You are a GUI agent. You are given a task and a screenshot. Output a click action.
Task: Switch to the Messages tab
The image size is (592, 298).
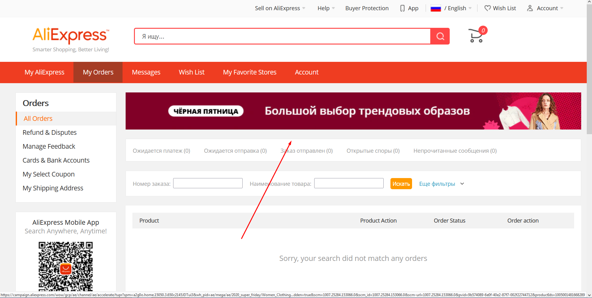tap(146, 72)
